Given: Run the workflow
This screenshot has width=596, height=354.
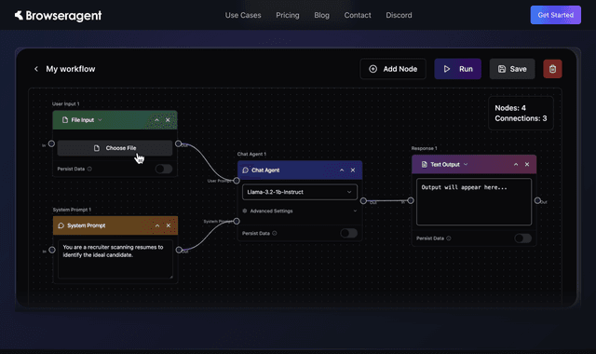Looking at the screenshot, I should (457, 69).
